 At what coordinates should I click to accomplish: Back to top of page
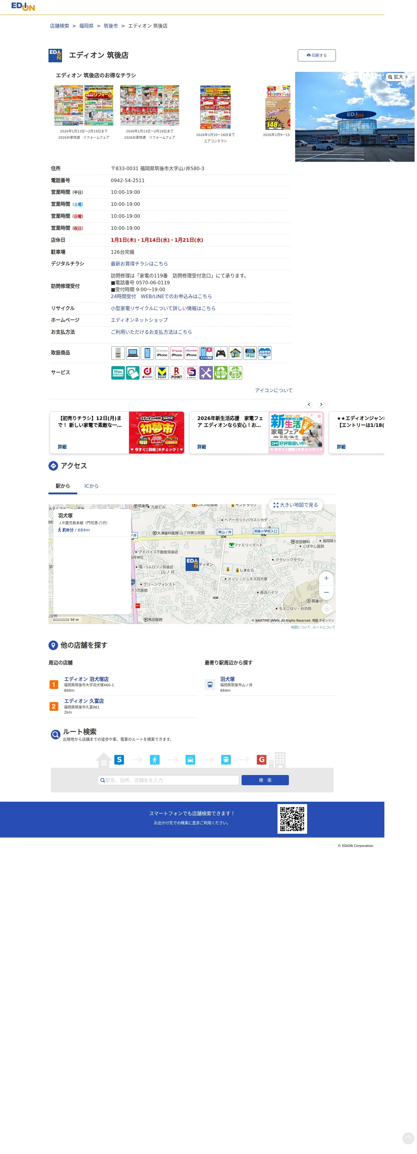click(x=408, y=1138)
